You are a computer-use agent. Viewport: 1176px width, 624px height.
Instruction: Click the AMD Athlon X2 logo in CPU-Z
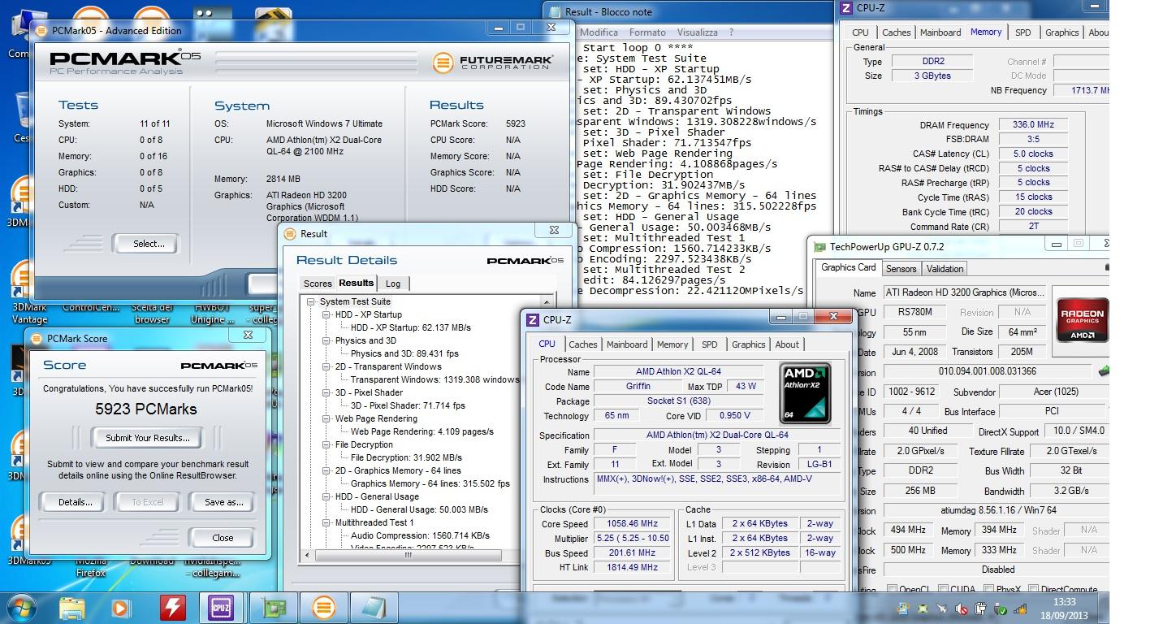click(x=805, y=393)
